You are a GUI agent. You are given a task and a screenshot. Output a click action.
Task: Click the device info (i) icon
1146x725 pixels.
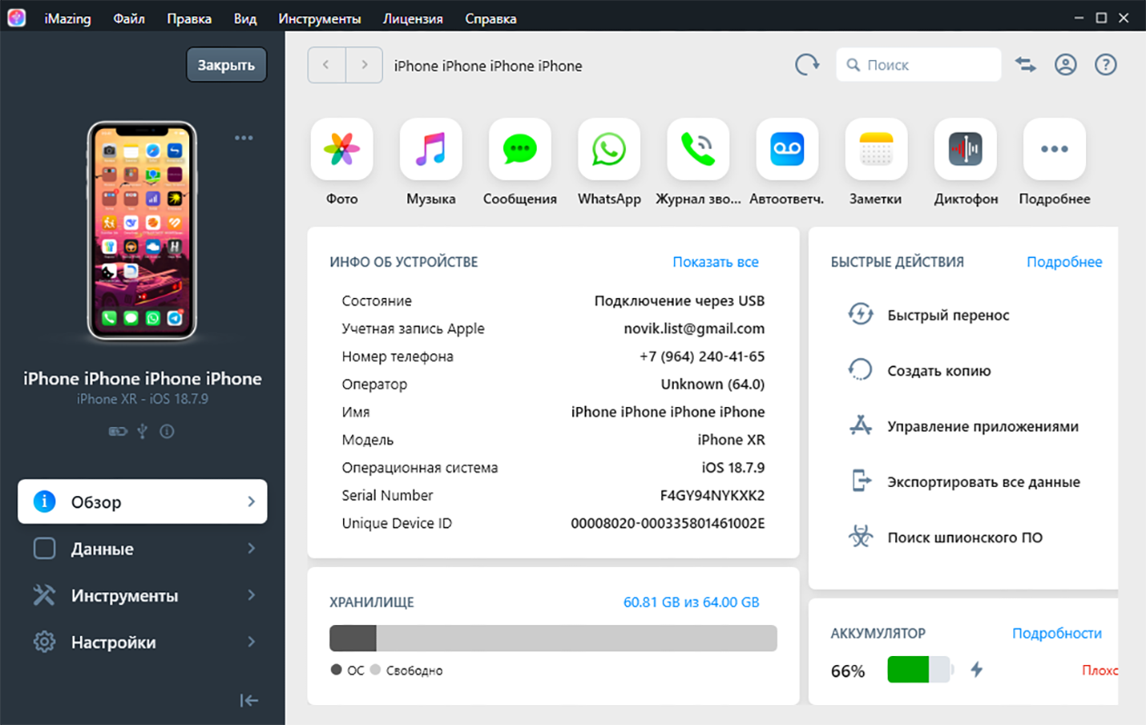(166, 432)
